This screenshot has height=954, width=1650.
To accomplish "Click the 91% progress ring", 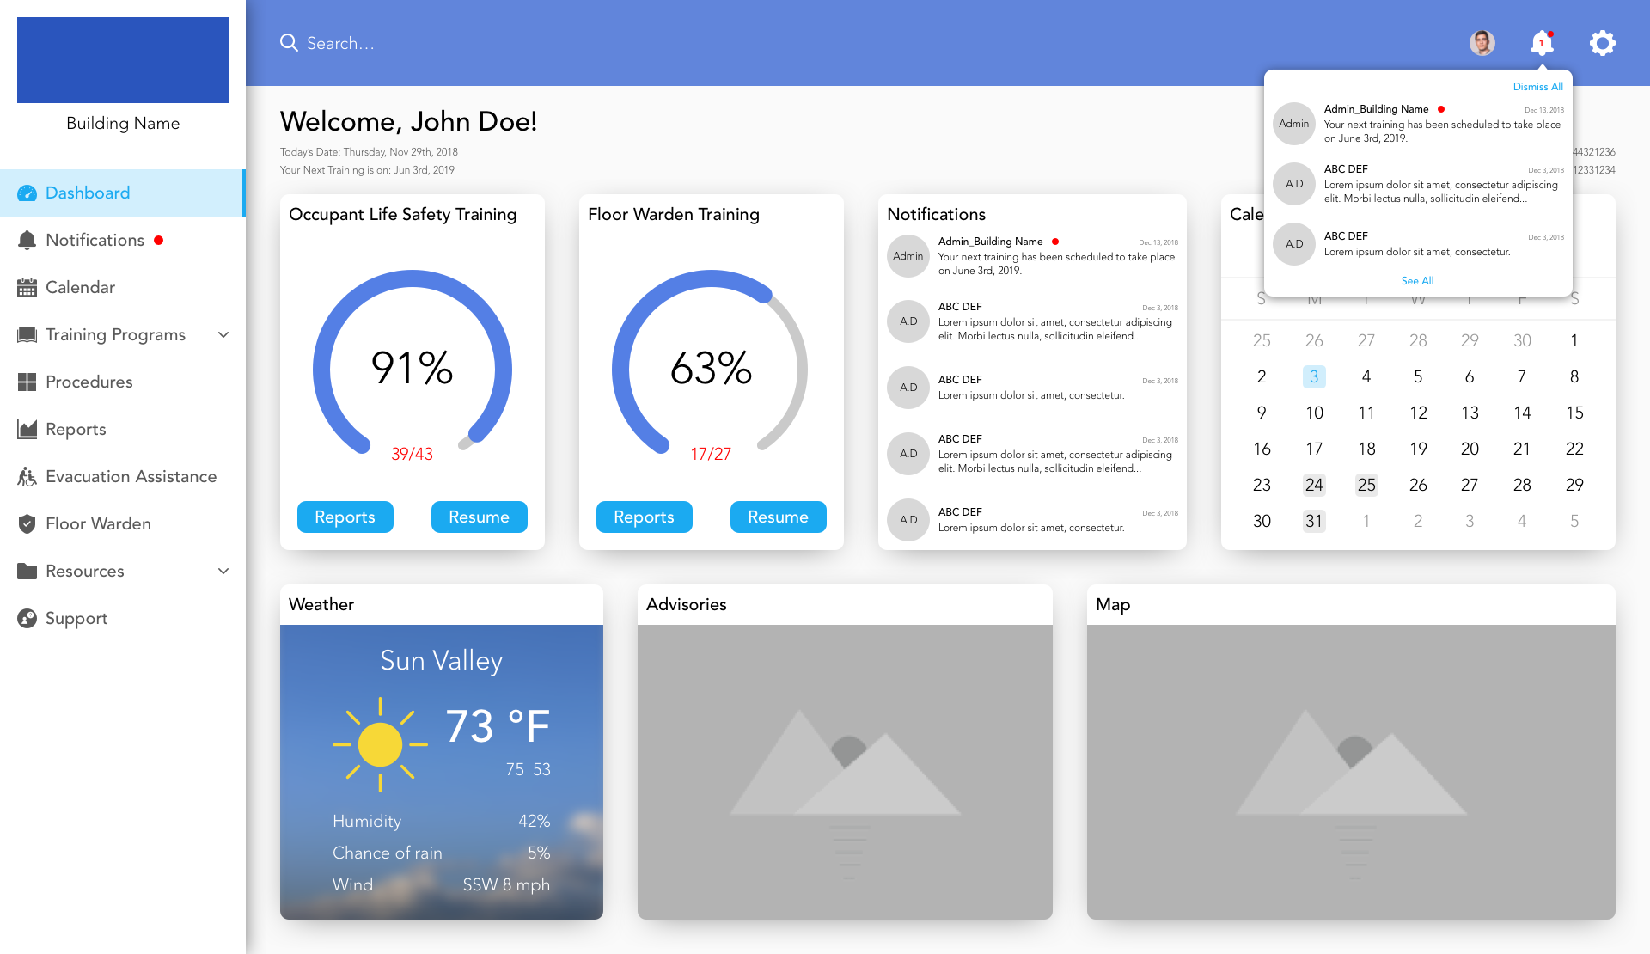I will (412, 368).
